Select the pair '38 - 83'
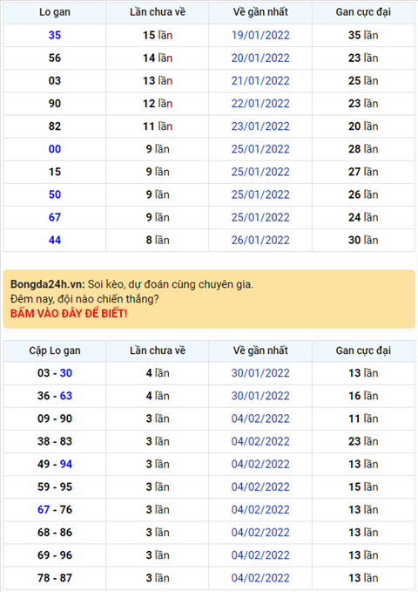This screenshot has width=418, height=592. tap(55, 441)
